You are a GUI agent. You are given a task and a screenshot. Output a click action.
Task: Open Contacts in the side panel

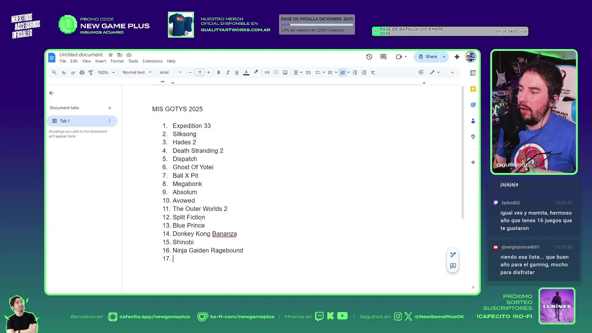[x=473, y=121]
